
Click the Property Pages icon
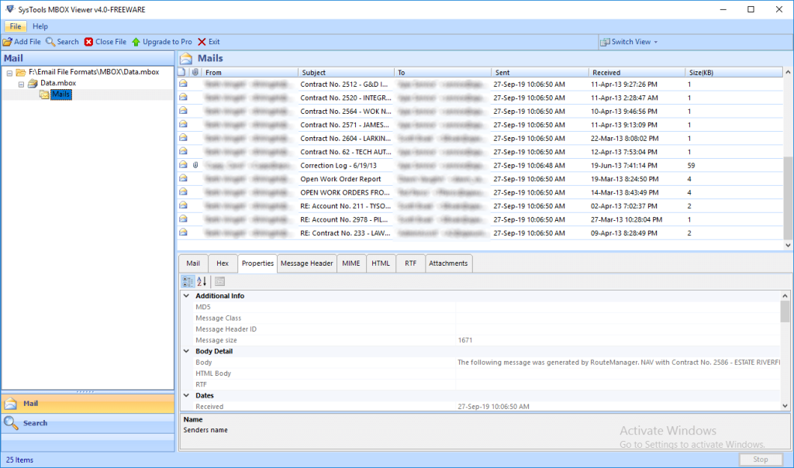pyautogui.click(x=219, y=282)
